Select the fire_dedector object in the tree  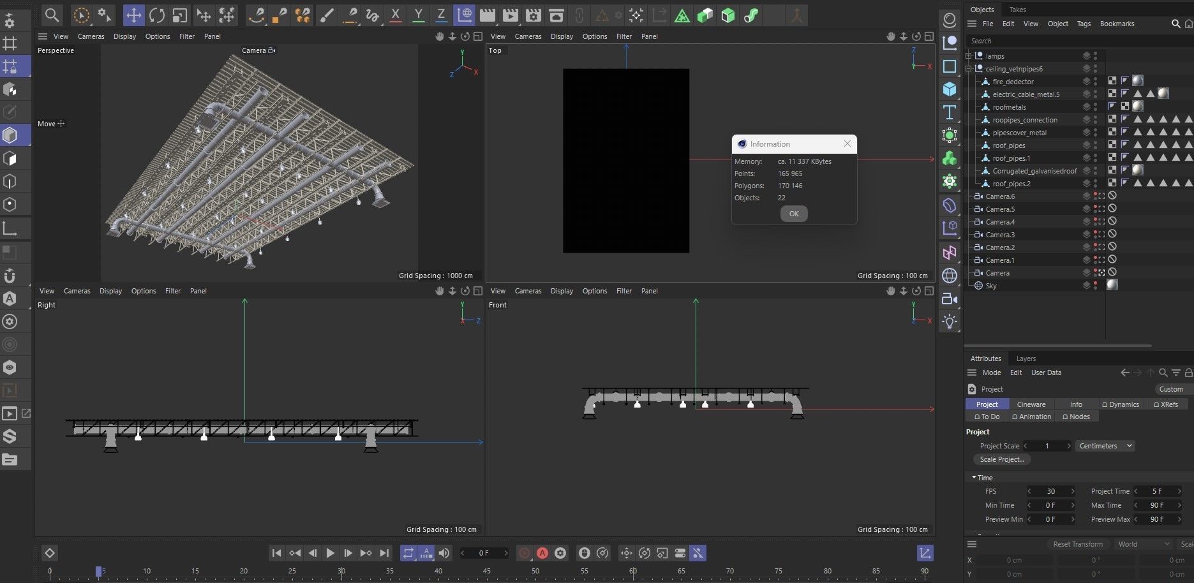[x=1013, y=82]
